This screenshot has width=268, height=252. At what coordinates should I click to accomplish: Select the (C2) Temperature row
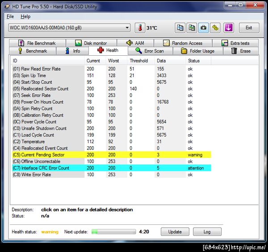(x=111, y=141)
